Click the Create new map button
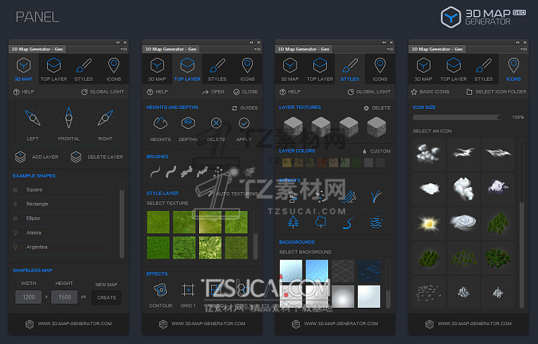This screenshot has height=344, width=538. pyautogui.click(x=106, y=298)
